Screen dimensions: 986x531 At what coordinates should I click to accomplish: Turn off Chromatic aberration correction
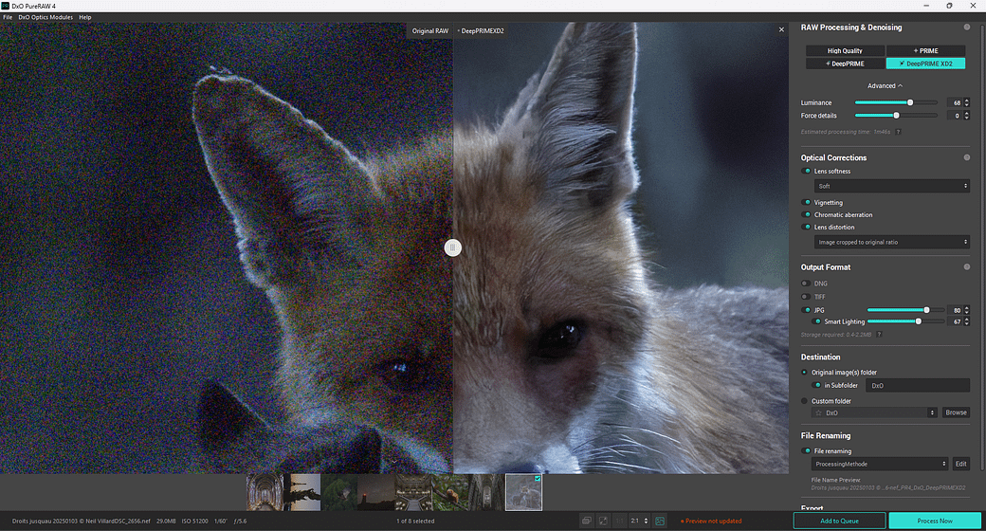click(x=807, y=215)
